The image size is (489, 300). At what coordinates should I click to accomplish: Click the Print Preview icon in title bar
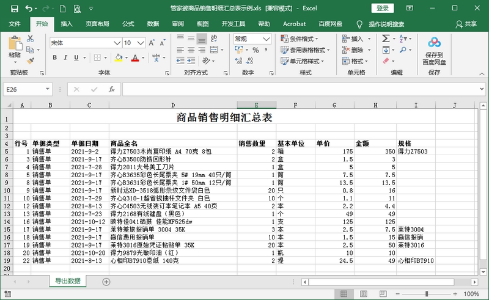[x=77, y=9]
